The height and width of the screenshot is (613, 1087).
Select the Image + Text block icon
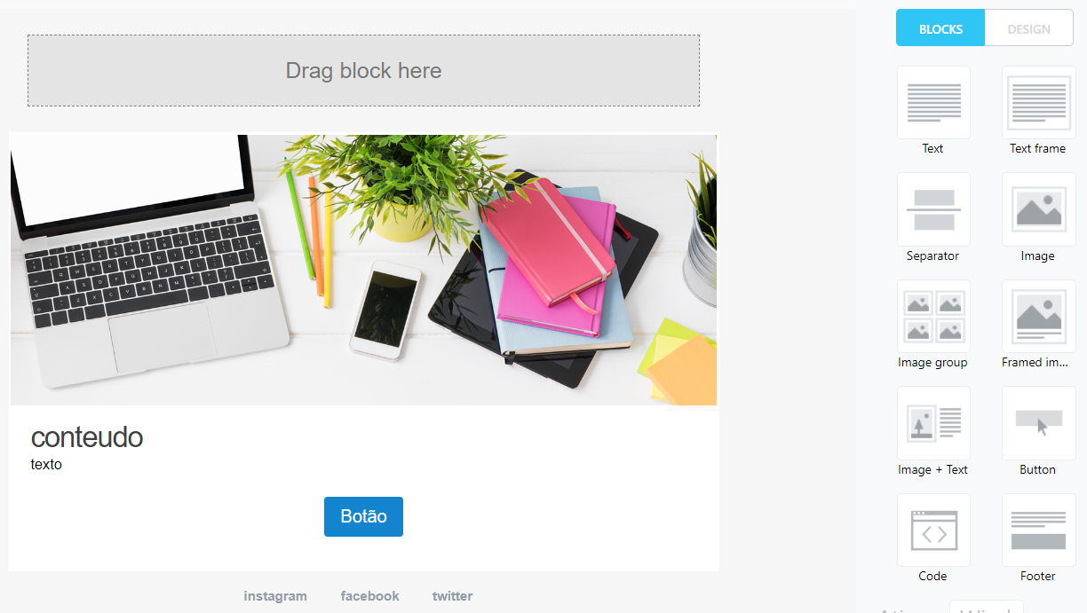pos(933,423)
